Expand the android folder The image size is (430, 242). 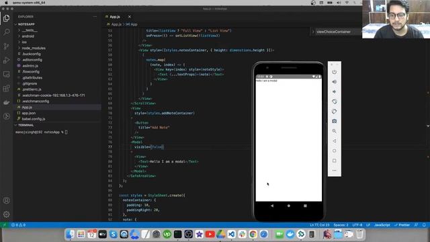tap(28, 36)
